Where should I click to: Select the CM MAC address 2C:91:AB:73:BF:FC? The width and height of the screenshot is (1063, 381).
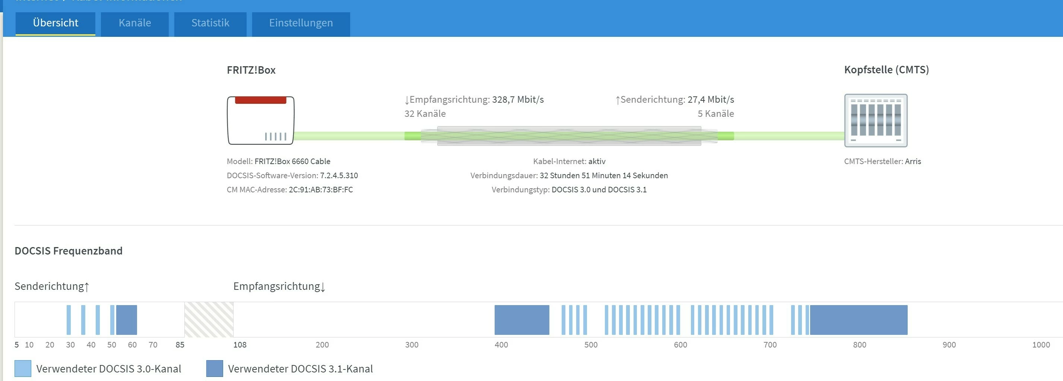pos(321,190)
